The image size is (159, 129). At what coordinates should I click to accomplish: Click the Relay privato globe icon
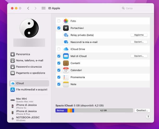66,35
